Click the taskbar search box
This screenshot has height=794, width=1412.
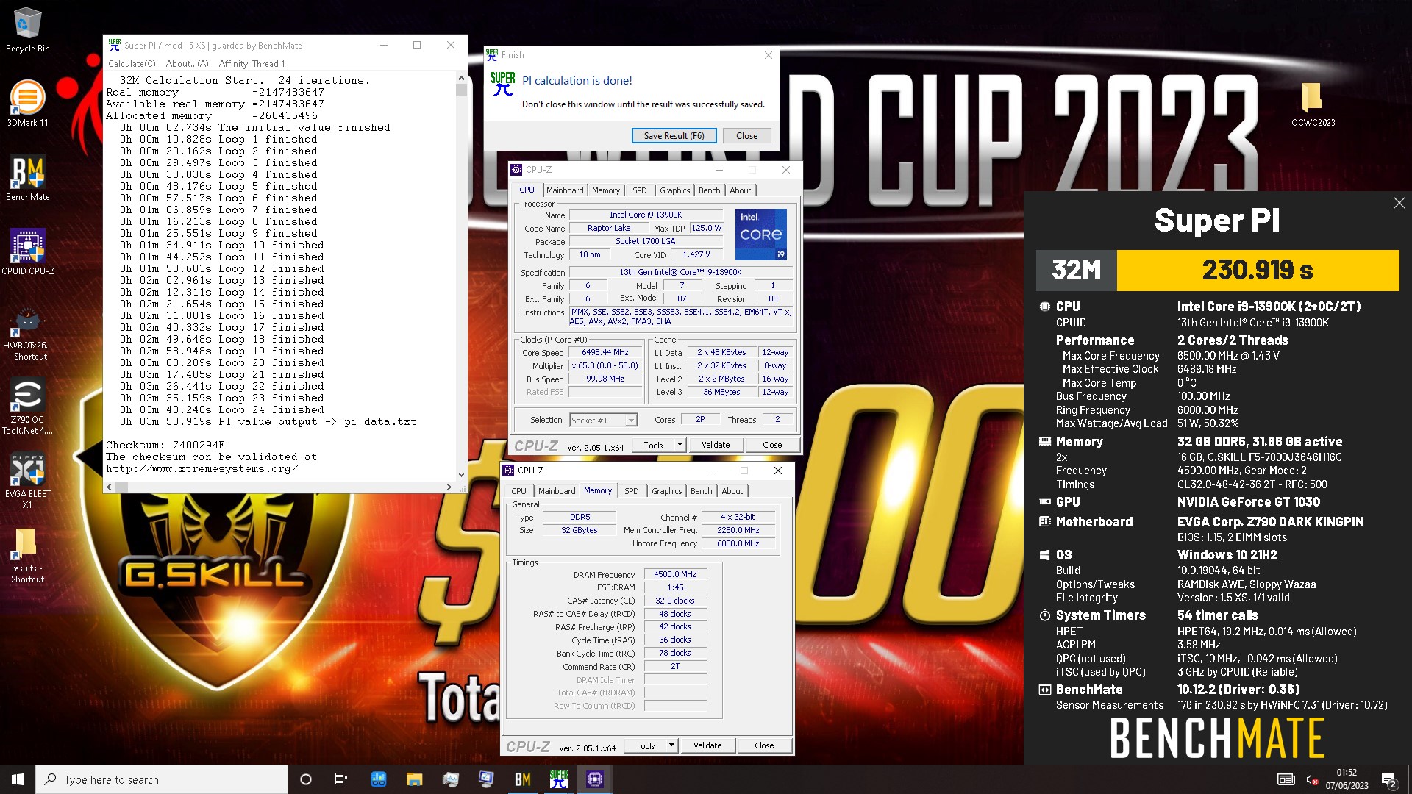162,779
